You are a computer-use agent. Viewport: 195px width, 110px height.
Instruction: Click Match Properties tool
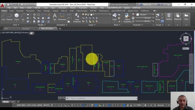(127, 18)
